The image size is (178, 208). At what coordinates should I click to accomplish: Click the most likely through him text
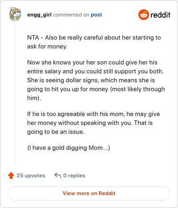96,93
